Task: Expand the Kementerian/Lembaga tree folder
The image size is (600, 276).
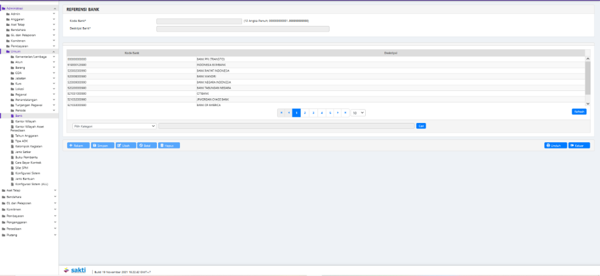Action: (30, 57)
